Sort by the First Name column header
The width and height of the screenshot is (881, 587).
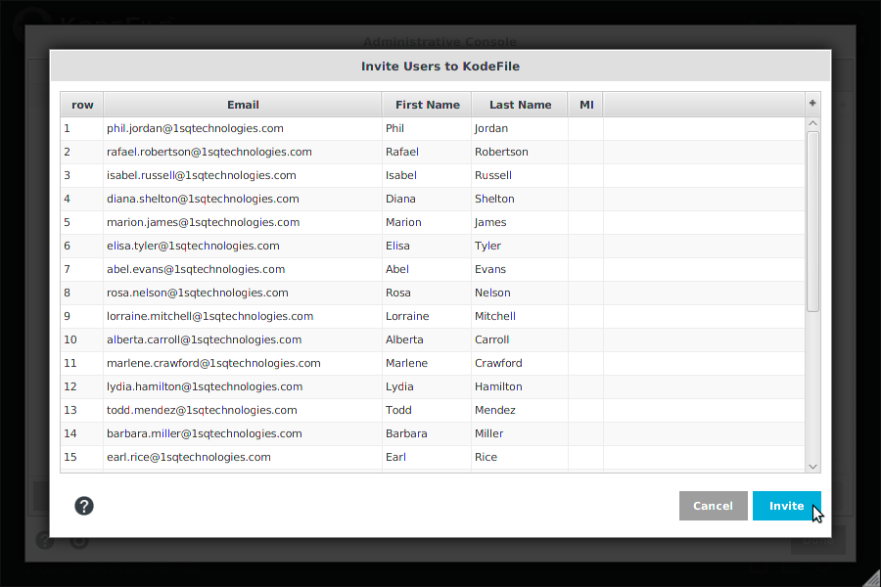pos(427,105)
